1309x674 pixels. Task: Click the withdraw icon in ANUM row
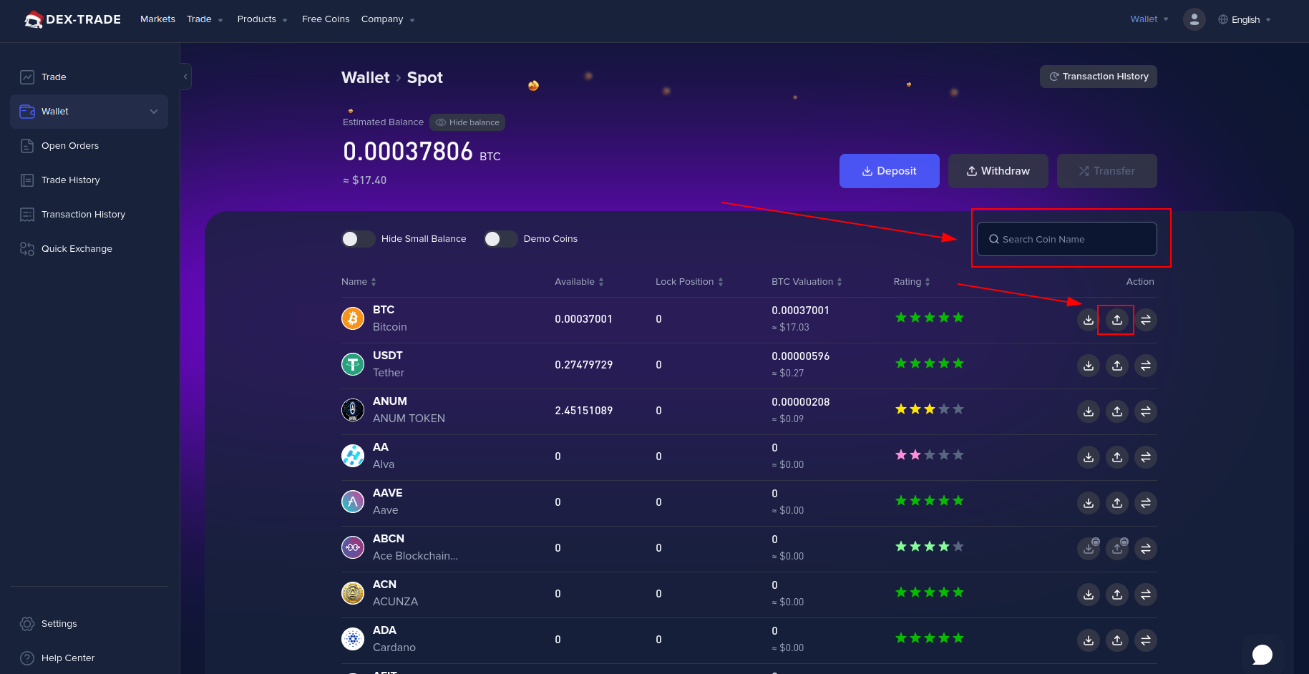point(1117,411)
